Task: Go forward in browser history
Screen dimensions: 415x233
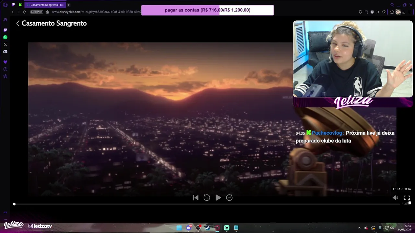Action: (x=18, y=12)
